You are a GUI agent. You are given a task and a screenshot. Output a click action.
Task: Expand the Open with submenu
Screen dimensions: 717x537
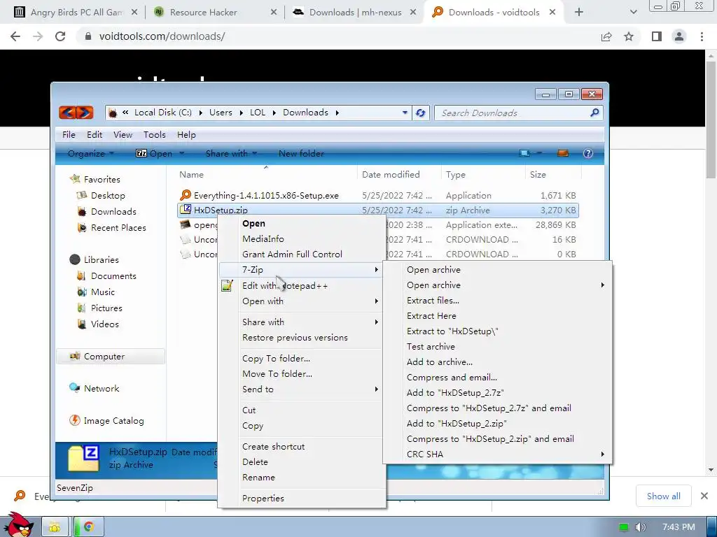[376, 301]
